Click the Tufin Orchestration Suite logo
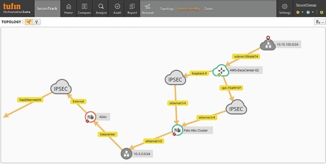 pos(17,9)
